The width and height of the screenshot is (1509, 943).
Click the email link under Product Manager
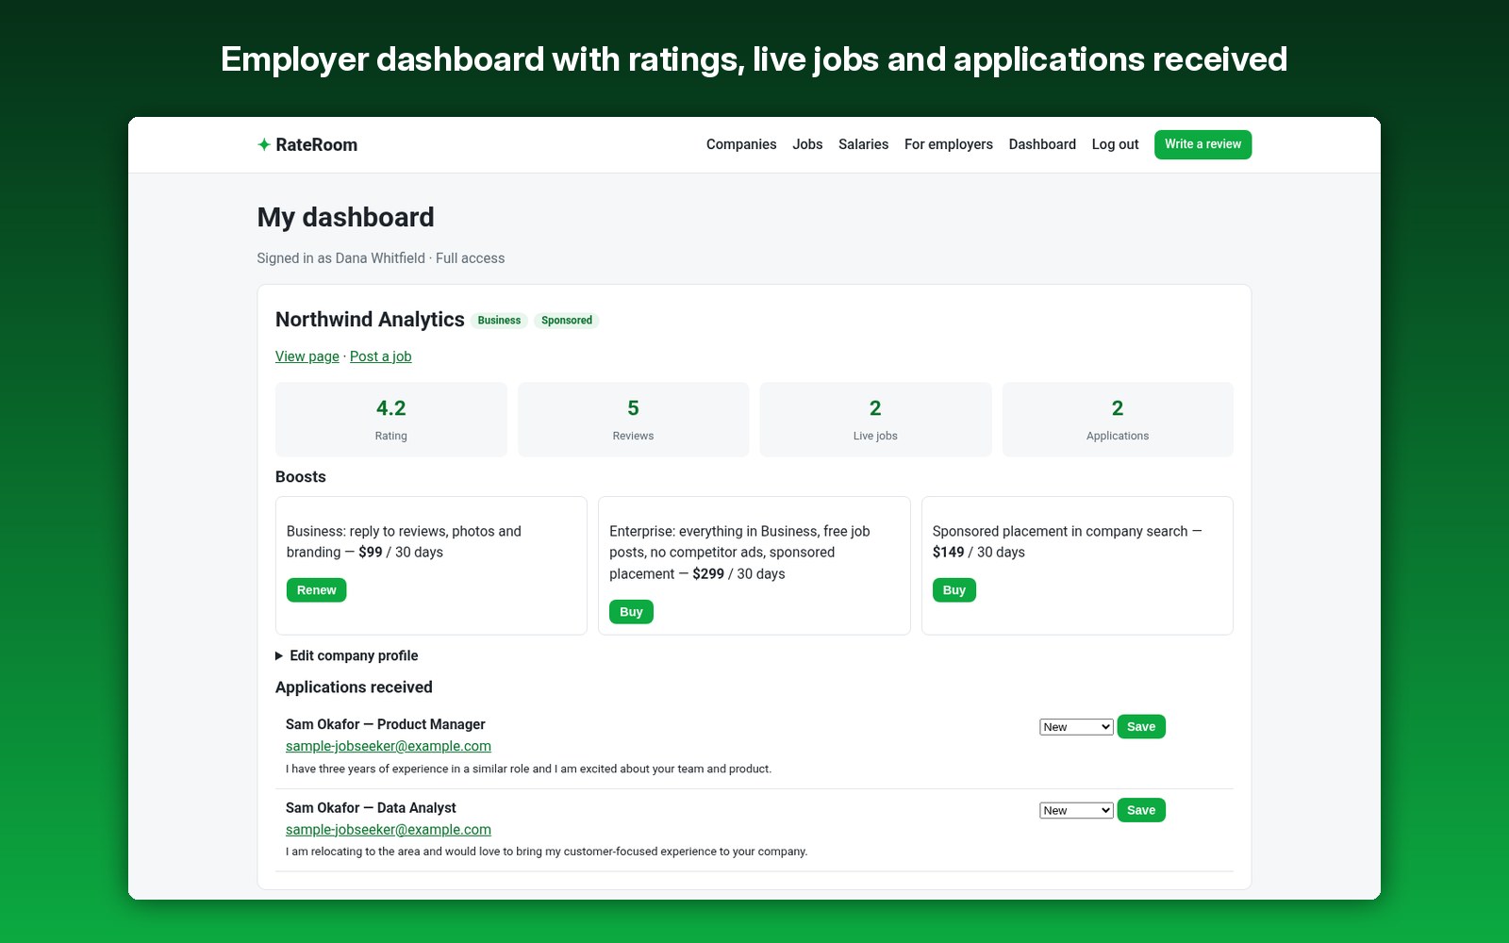(x=389, y=746)
